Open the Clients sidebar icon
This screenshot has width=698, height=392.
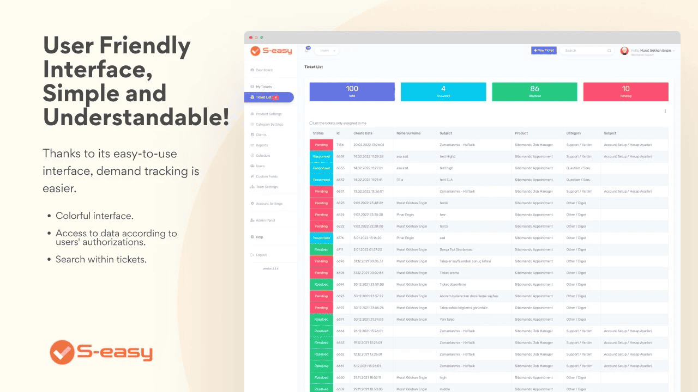252,135
